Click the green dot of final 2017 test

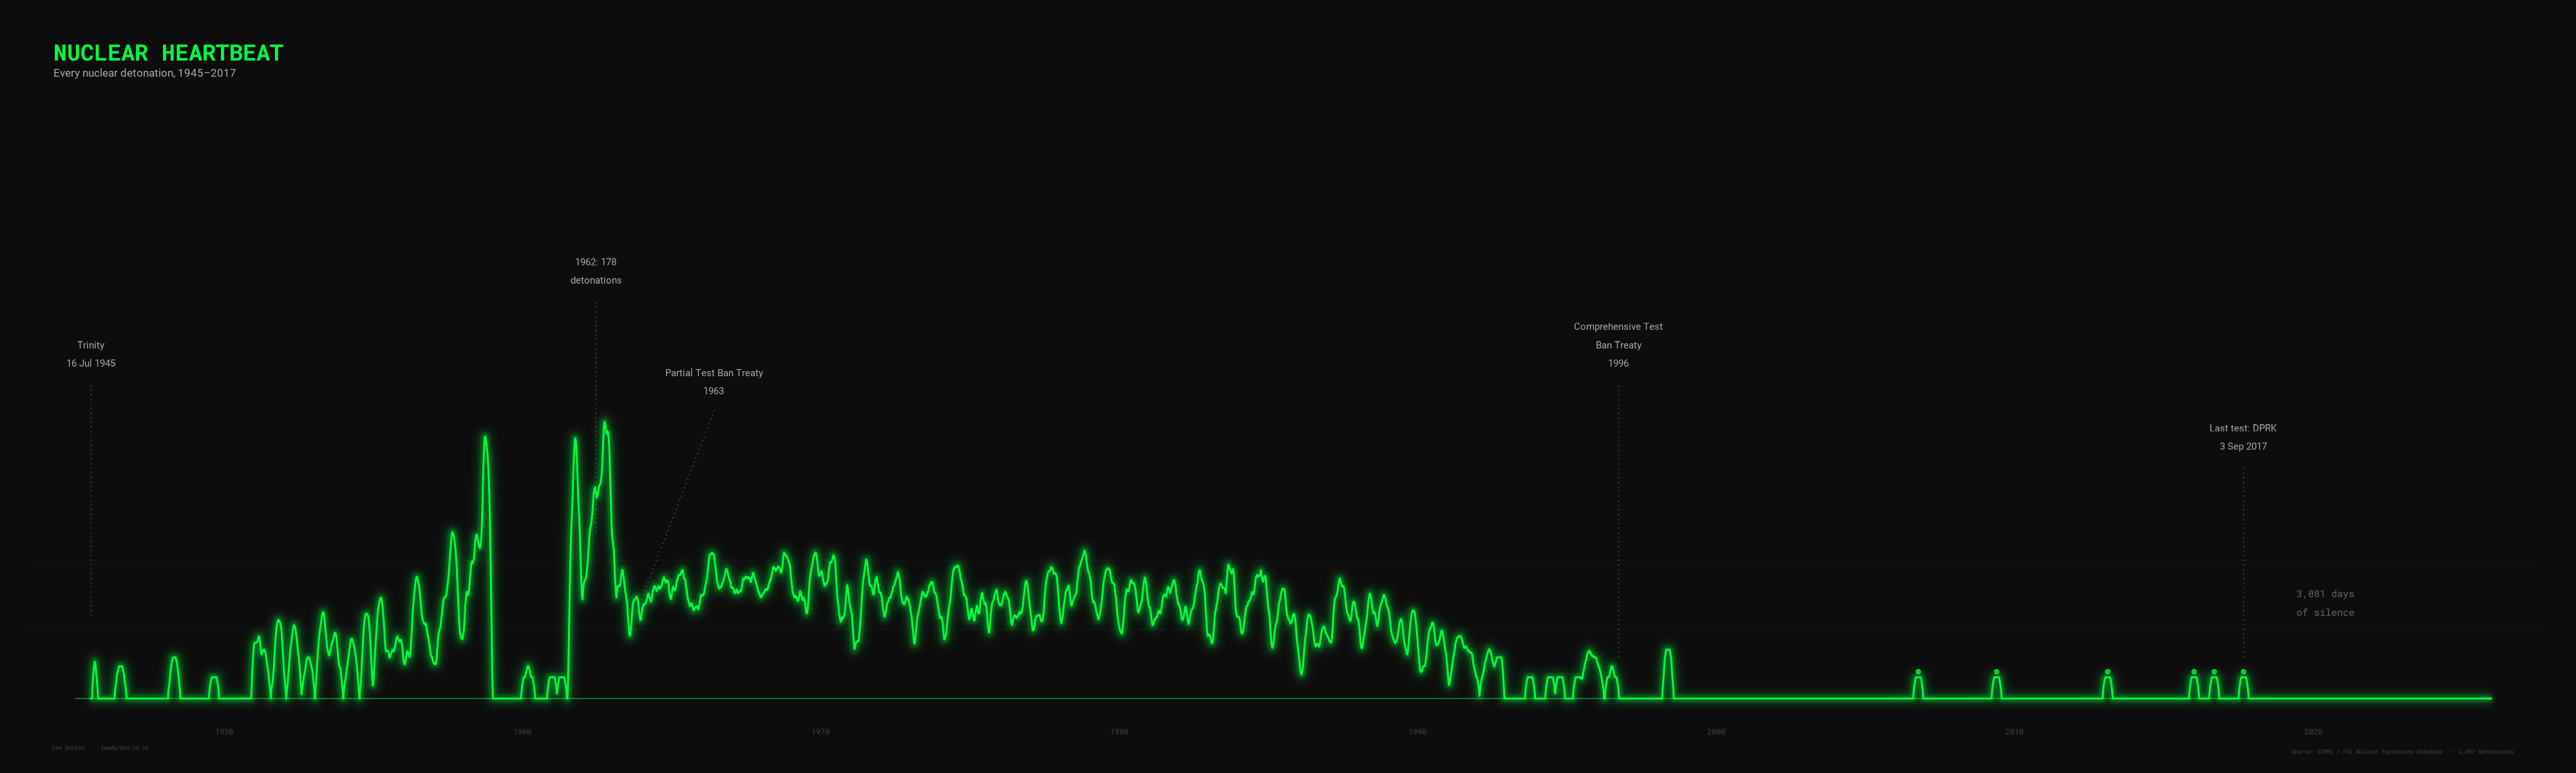click(x=2243, y=672)
